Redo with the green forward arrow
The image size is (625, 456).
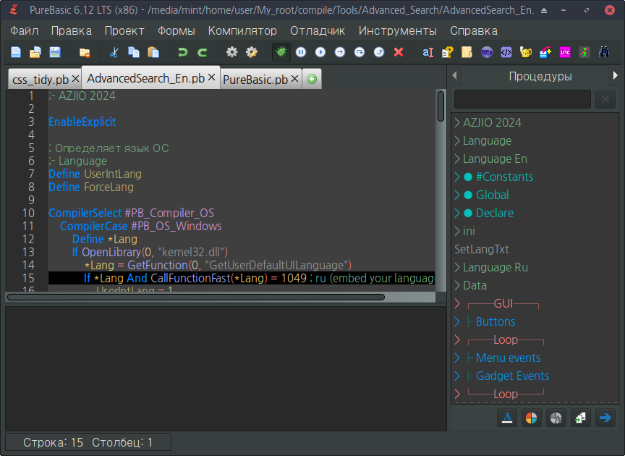point(203,52)
